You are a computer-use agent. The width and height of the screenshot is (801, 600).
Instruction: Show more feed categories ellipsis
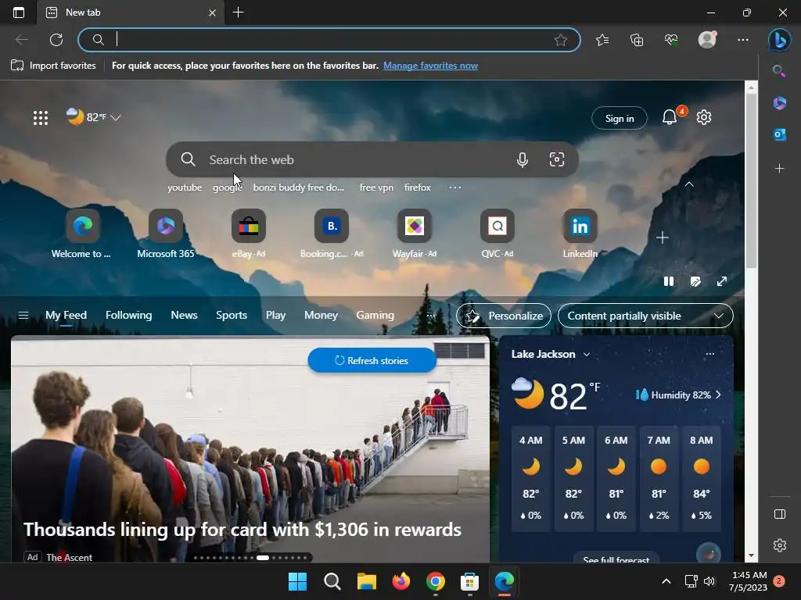tap(431, 316)
